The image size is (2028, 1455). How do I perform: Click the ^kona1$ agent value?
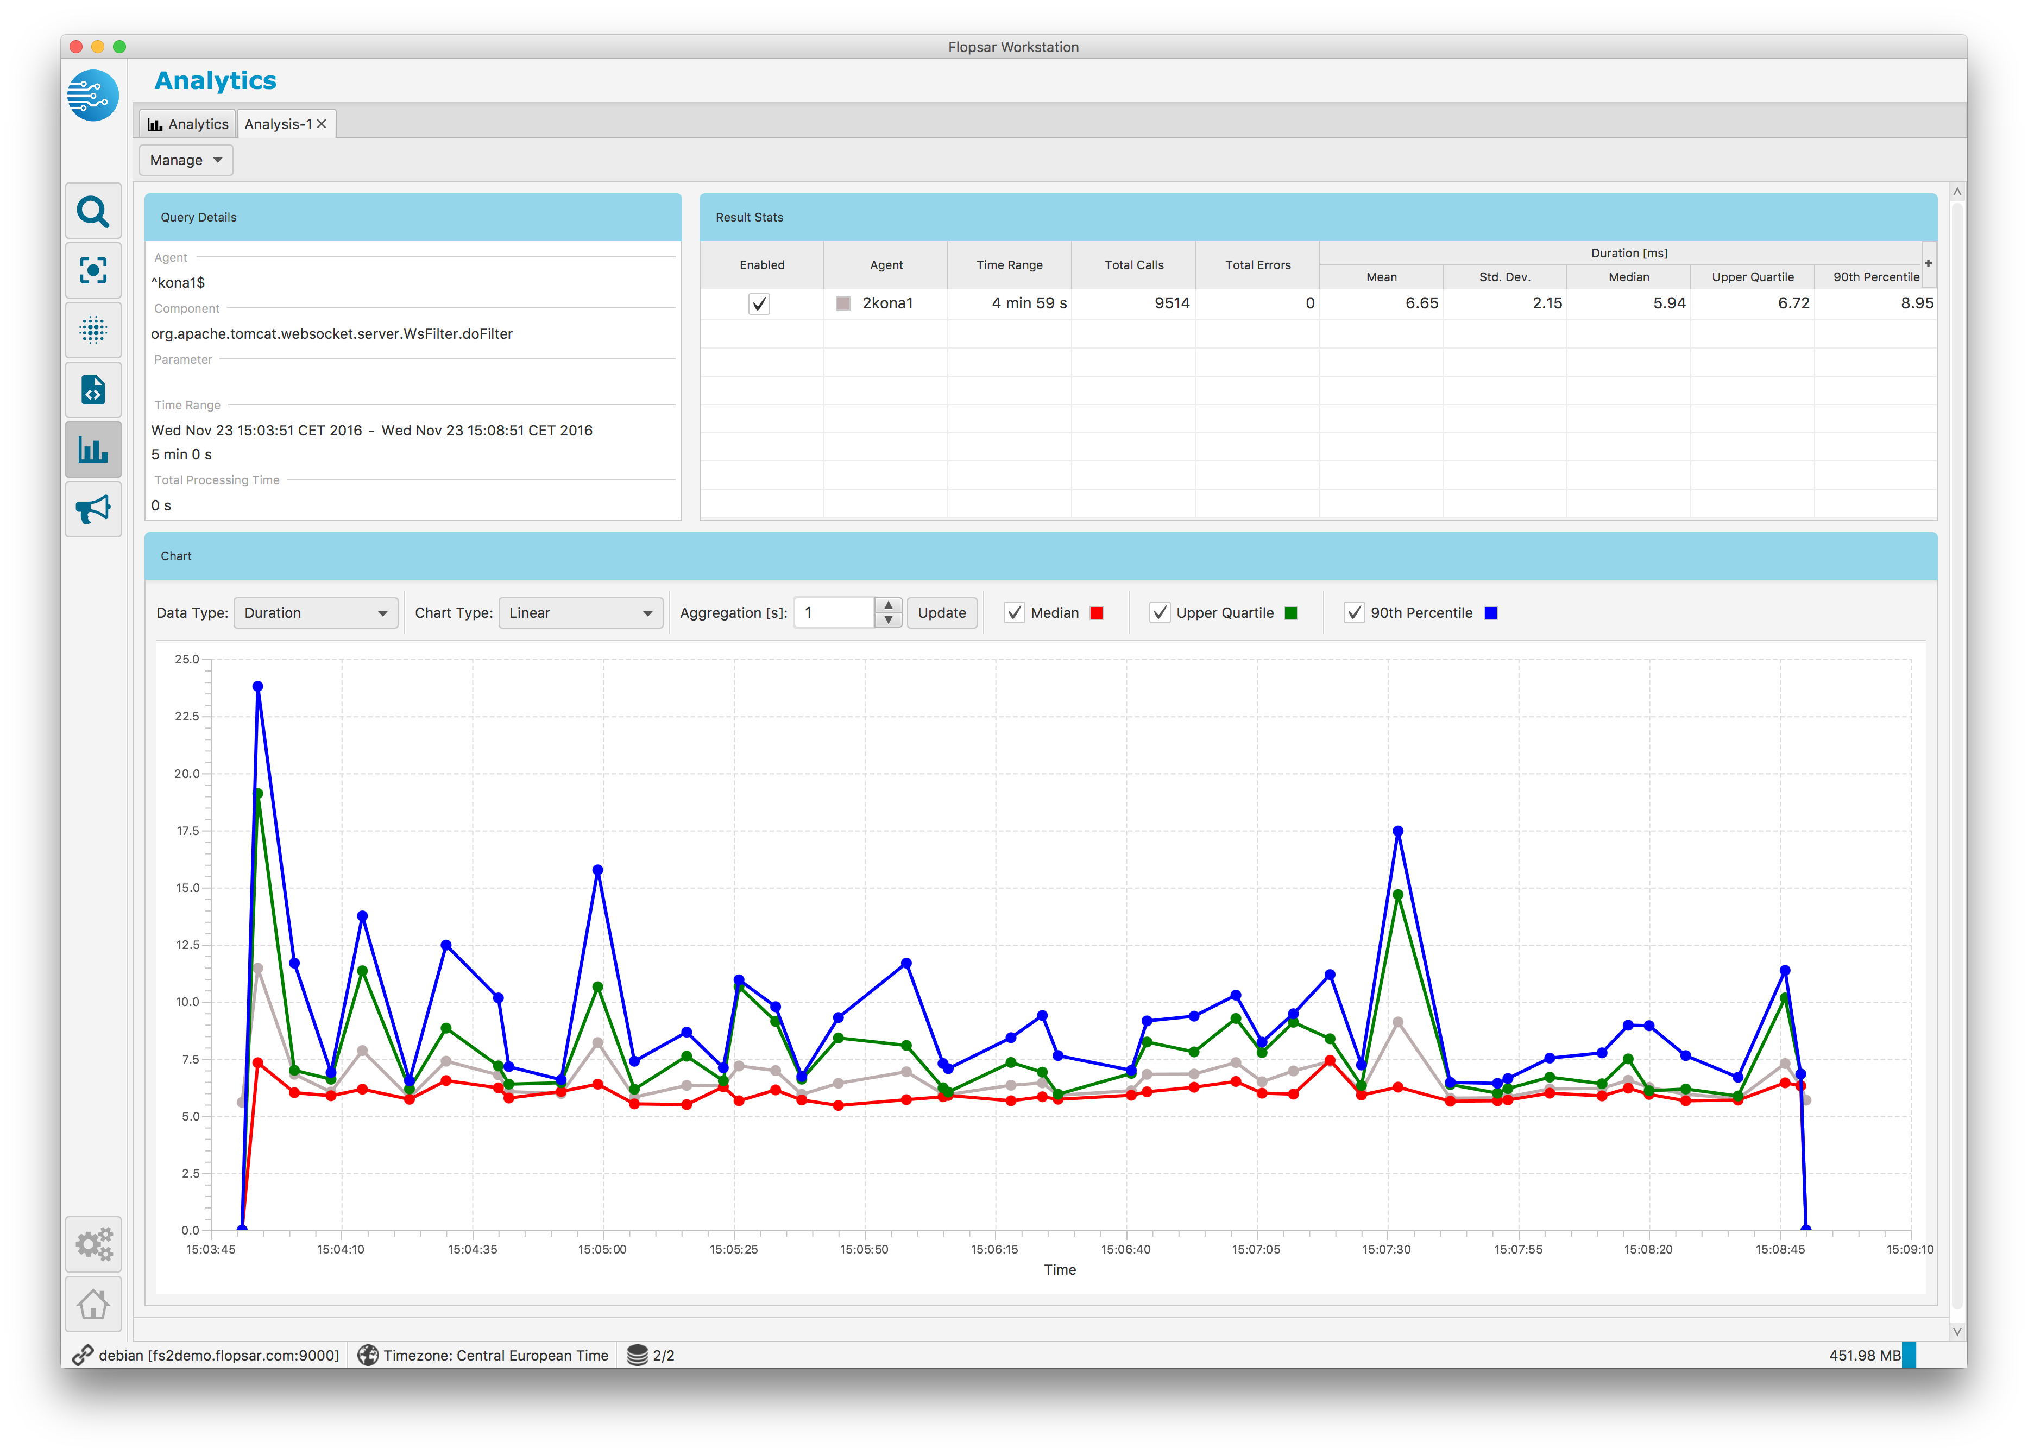[x=178, y=282]
